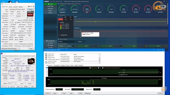Toggle OpenCL checkbox in GPU-Z
Image resolution: width=170 pixels, height=95 pixels.
coord(9,44)
